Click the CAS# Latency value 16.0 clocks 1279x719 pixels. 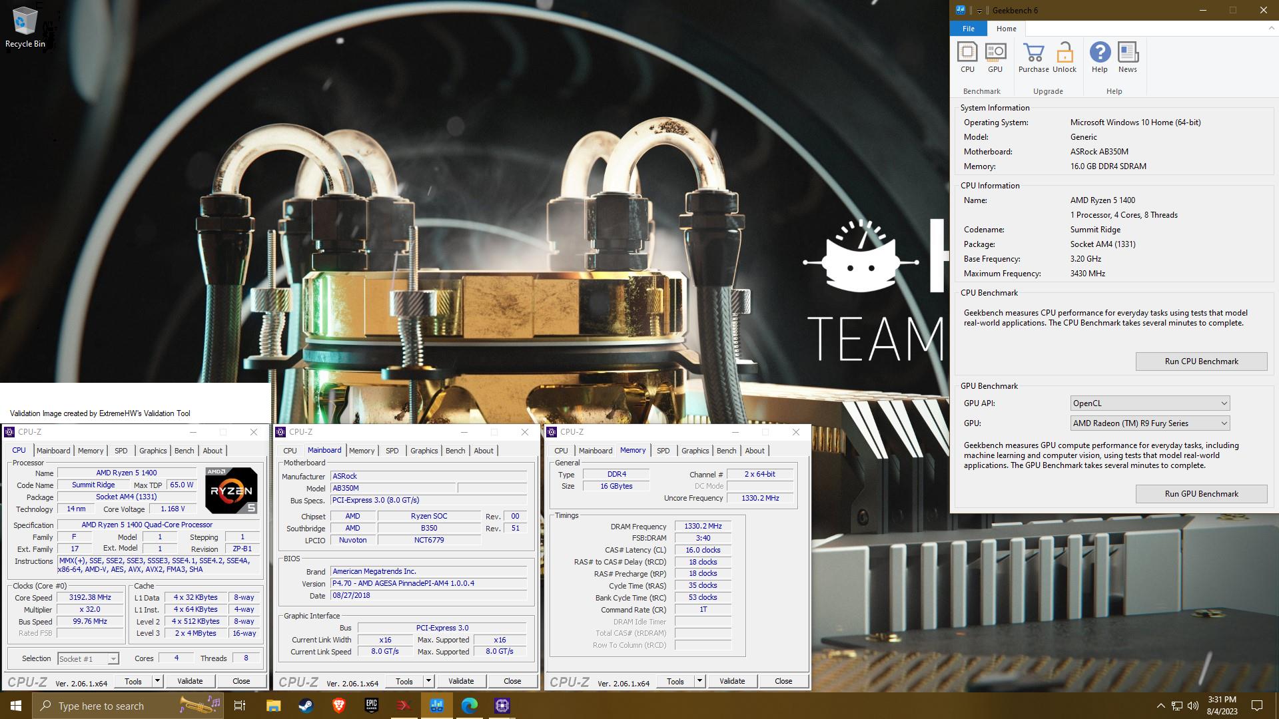[x=703, y=550]
